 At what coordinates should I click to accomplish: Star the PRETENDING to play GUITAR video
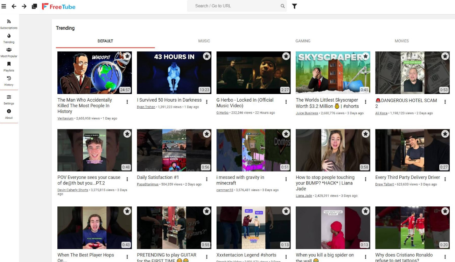tap(207, 211)
